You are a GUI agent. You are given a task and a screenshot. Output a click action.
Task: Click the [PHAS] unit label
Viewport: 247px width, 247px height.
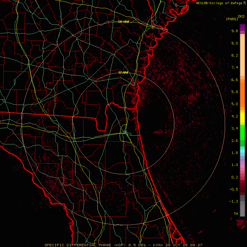click(232, 19)
